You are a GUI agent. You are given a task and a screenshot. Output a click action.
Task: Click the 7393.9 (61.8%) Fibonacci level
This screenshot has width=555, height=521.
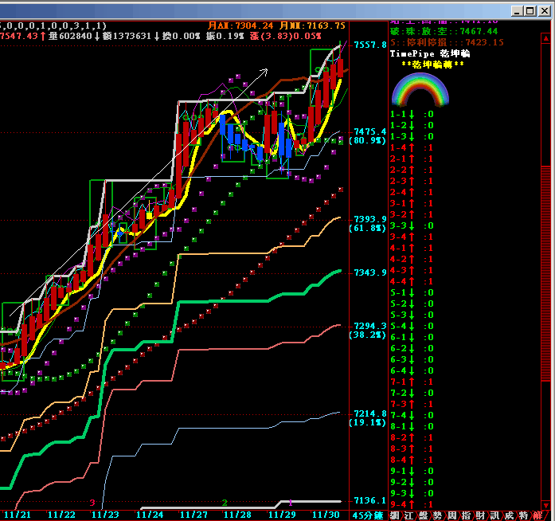click(369, 223)
